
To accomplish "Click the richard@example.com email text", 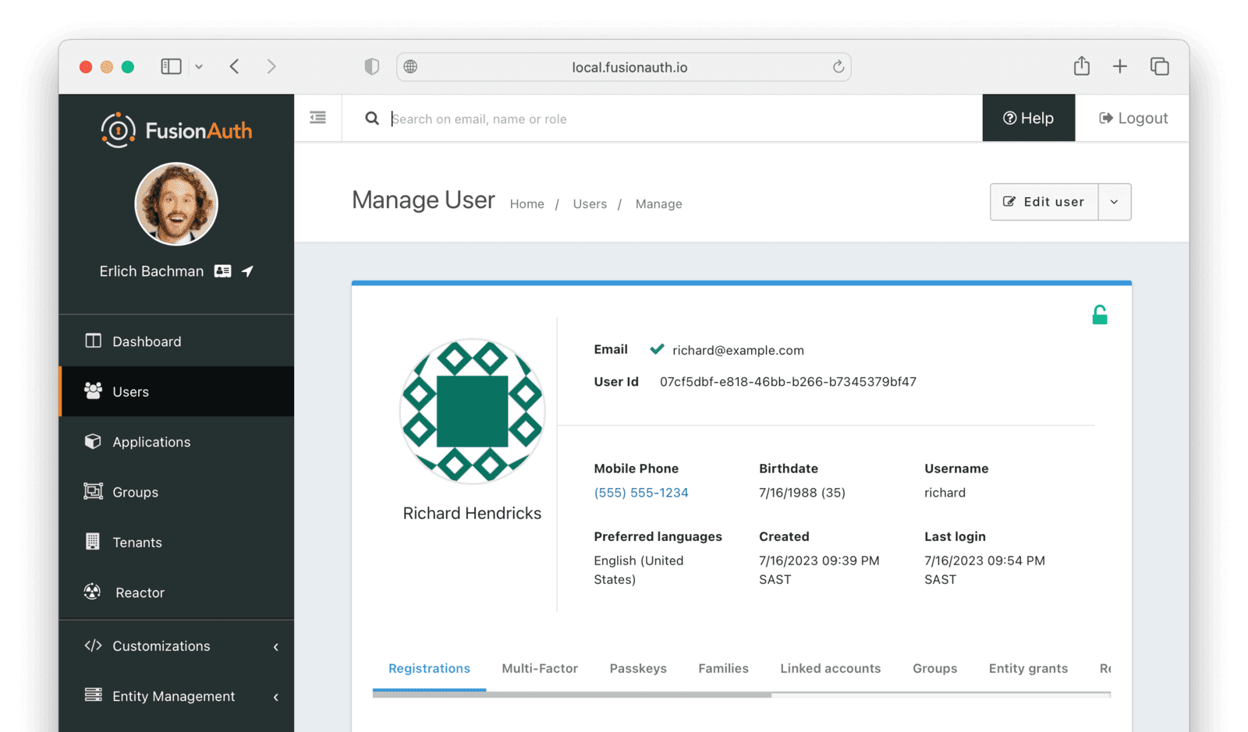I will coord(738,350).
